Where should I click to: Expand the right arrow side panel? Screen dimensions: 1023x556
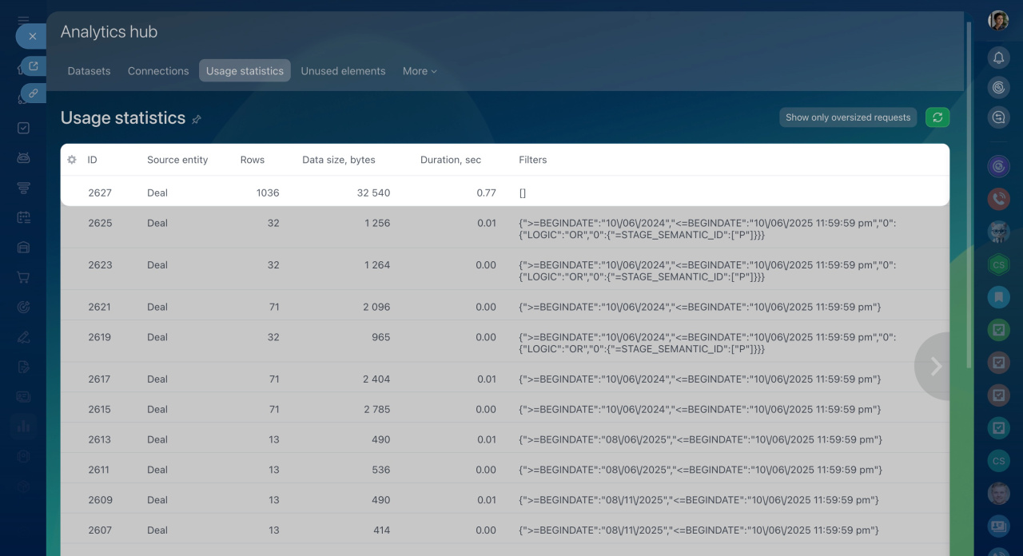[x=935, y=366]
